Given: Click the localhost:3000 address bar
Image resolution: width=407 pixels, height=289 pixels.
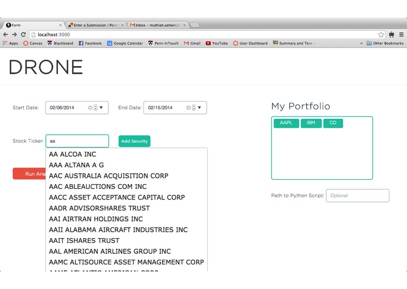Looking at the screenshot, I should (208, 35).
